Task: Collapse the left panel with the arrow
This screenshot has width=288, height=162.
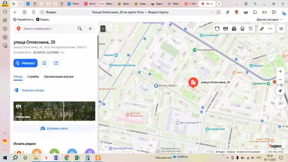Action: click(x=103, y=29)
